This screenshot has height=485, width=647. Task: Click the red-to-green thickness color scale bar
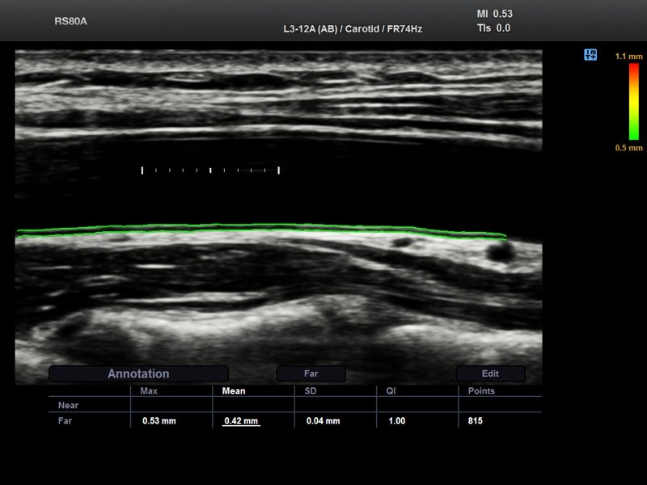click(x=634, y=101)
